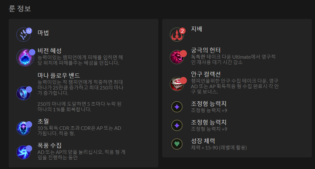The width and height of the screenshot is (315, 169).
Task: Click the 마나 플로우 밴드 ring icon
Action: pos(23,93)
